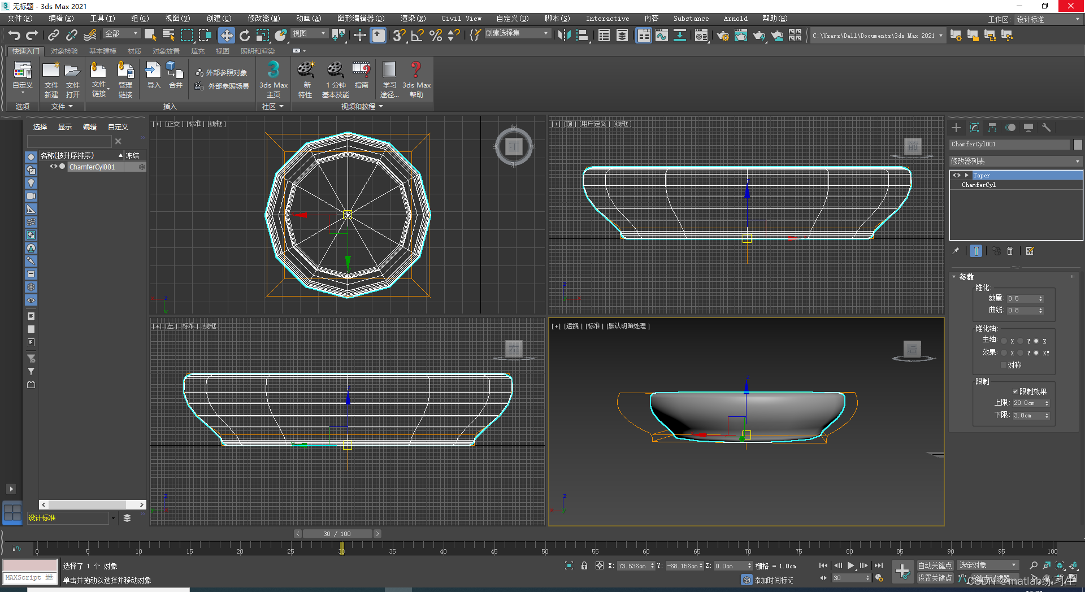Activate the Select and Rotate tool
This screenshot has width=1085, height=592.
point(244,36)
